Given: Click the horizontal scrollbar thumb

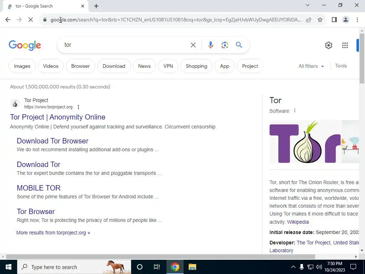Looking at the screenshot, I should (x=160, y=257).
